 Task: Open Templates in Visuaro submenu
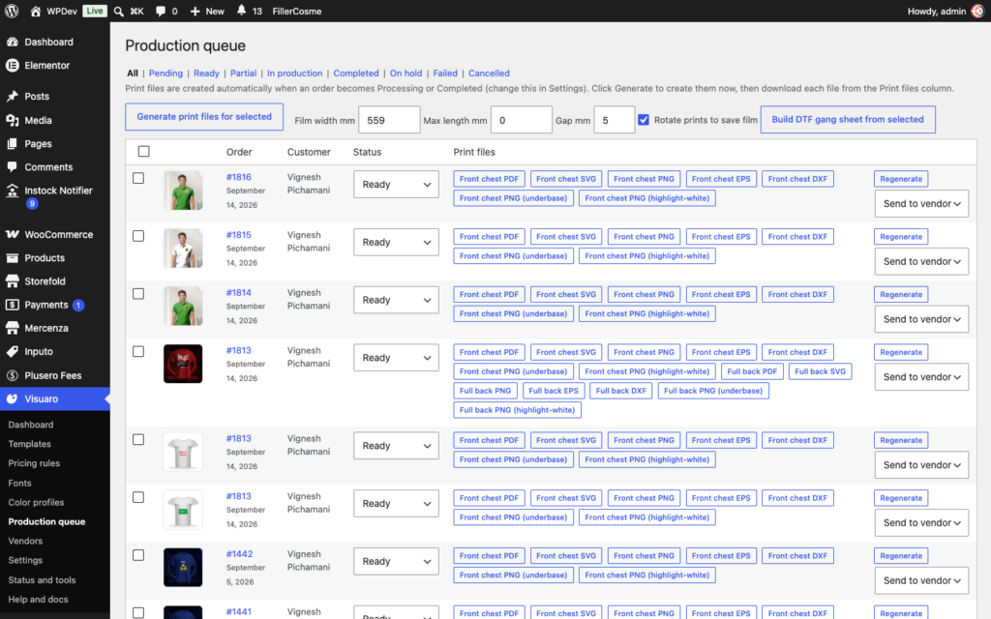30,444
